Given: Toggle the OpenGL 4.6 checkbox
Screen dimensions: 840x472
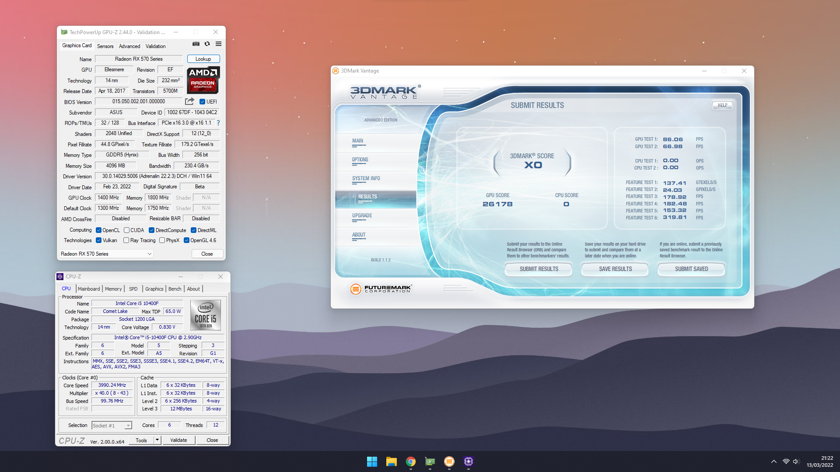Looking at the screenshot, I should click(x=186, y=240).
